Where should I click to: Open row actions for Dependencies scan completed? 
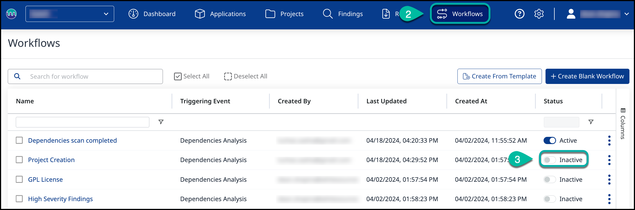click(x=609, y=140)
